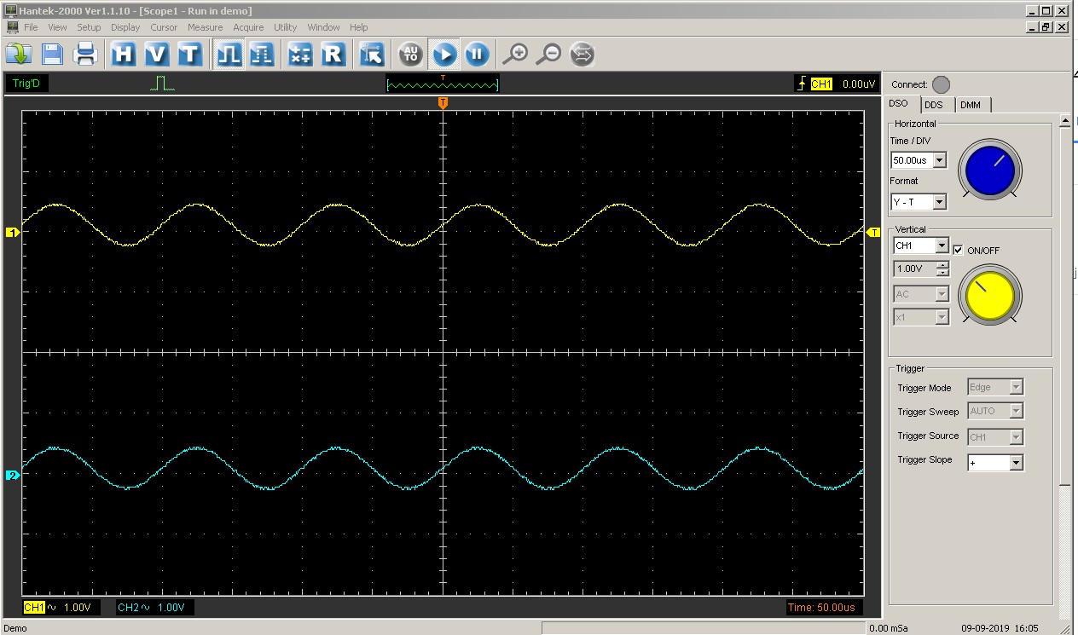Click the CH1 1.00V status label
This screenshot has width=1078, height=635.
point(61,608)
